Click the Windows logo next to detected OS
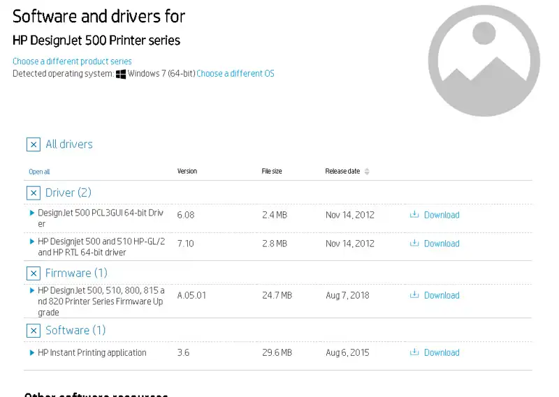559x397 pixels. (x=121, y=74)
